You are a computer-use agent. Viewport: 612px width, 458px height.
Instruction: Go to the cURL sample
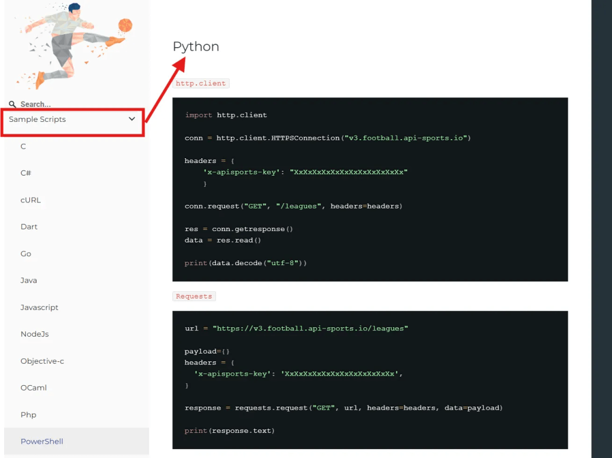coord(31,200)
